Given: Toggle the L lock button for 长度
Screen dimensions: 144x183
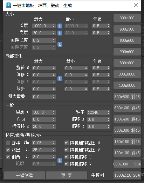Looking at the screenshot, I should pos(60,26).
